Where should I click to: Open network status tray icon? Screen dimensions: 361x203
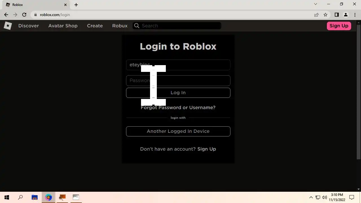pyautogui.click(x=318, y=197)
